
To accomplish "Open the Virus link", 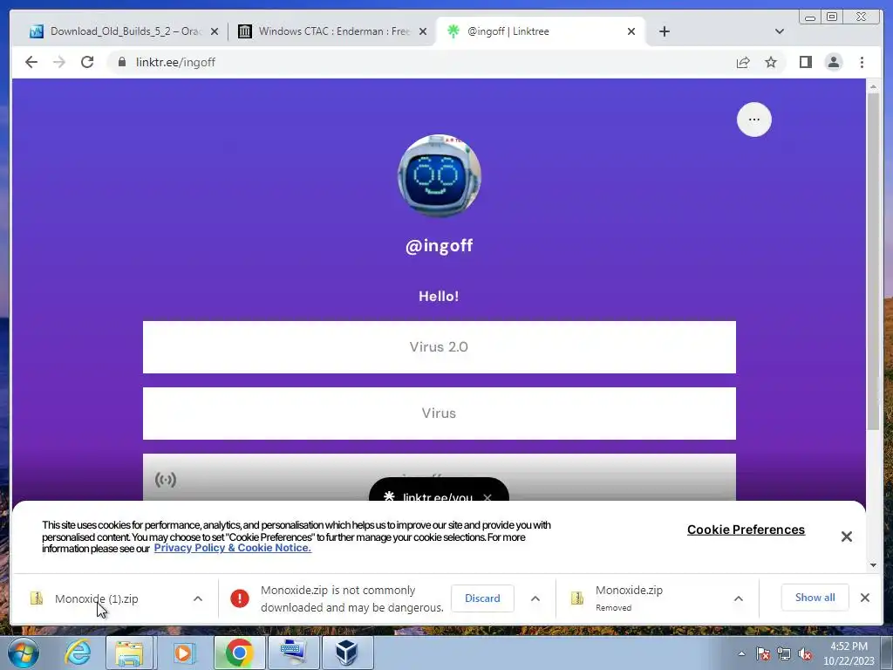I will 440,413.
